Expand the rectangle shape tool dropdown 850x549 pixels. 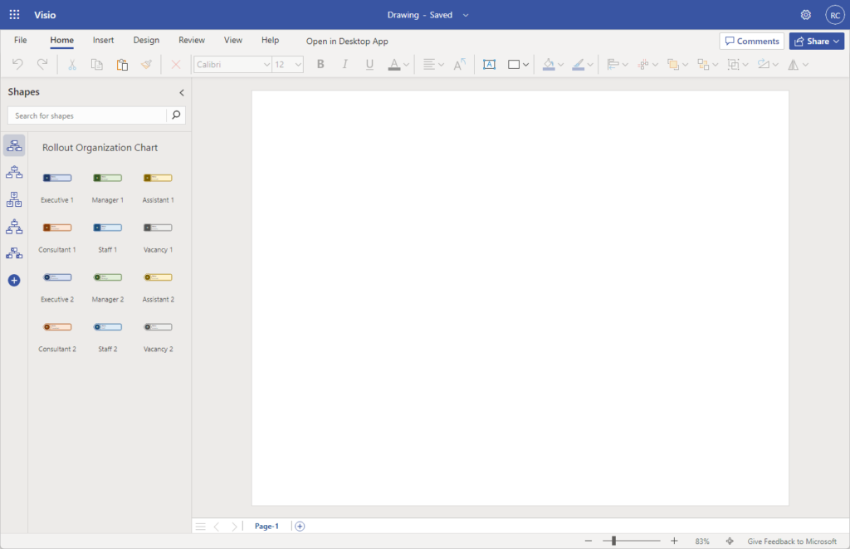(x=525, y=65)
